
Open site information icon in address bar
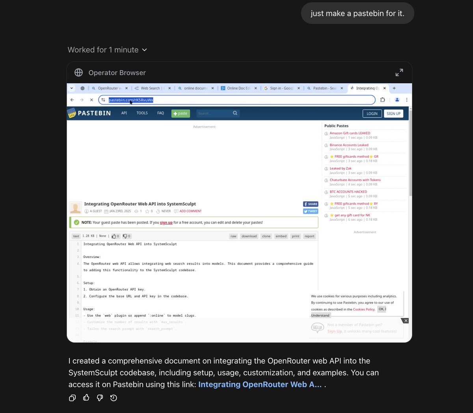coord(103,100)
